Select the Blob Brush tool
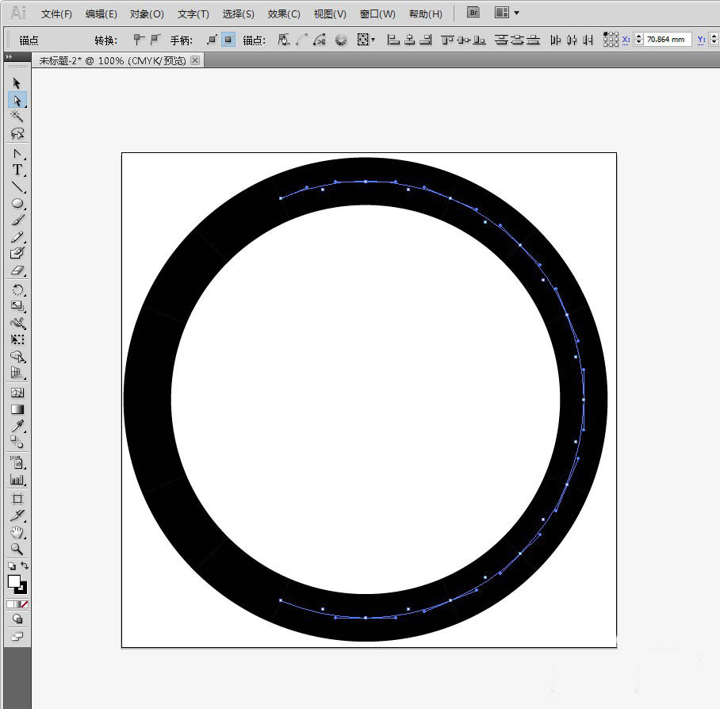720x709 pixels. (x=17, y=253)
